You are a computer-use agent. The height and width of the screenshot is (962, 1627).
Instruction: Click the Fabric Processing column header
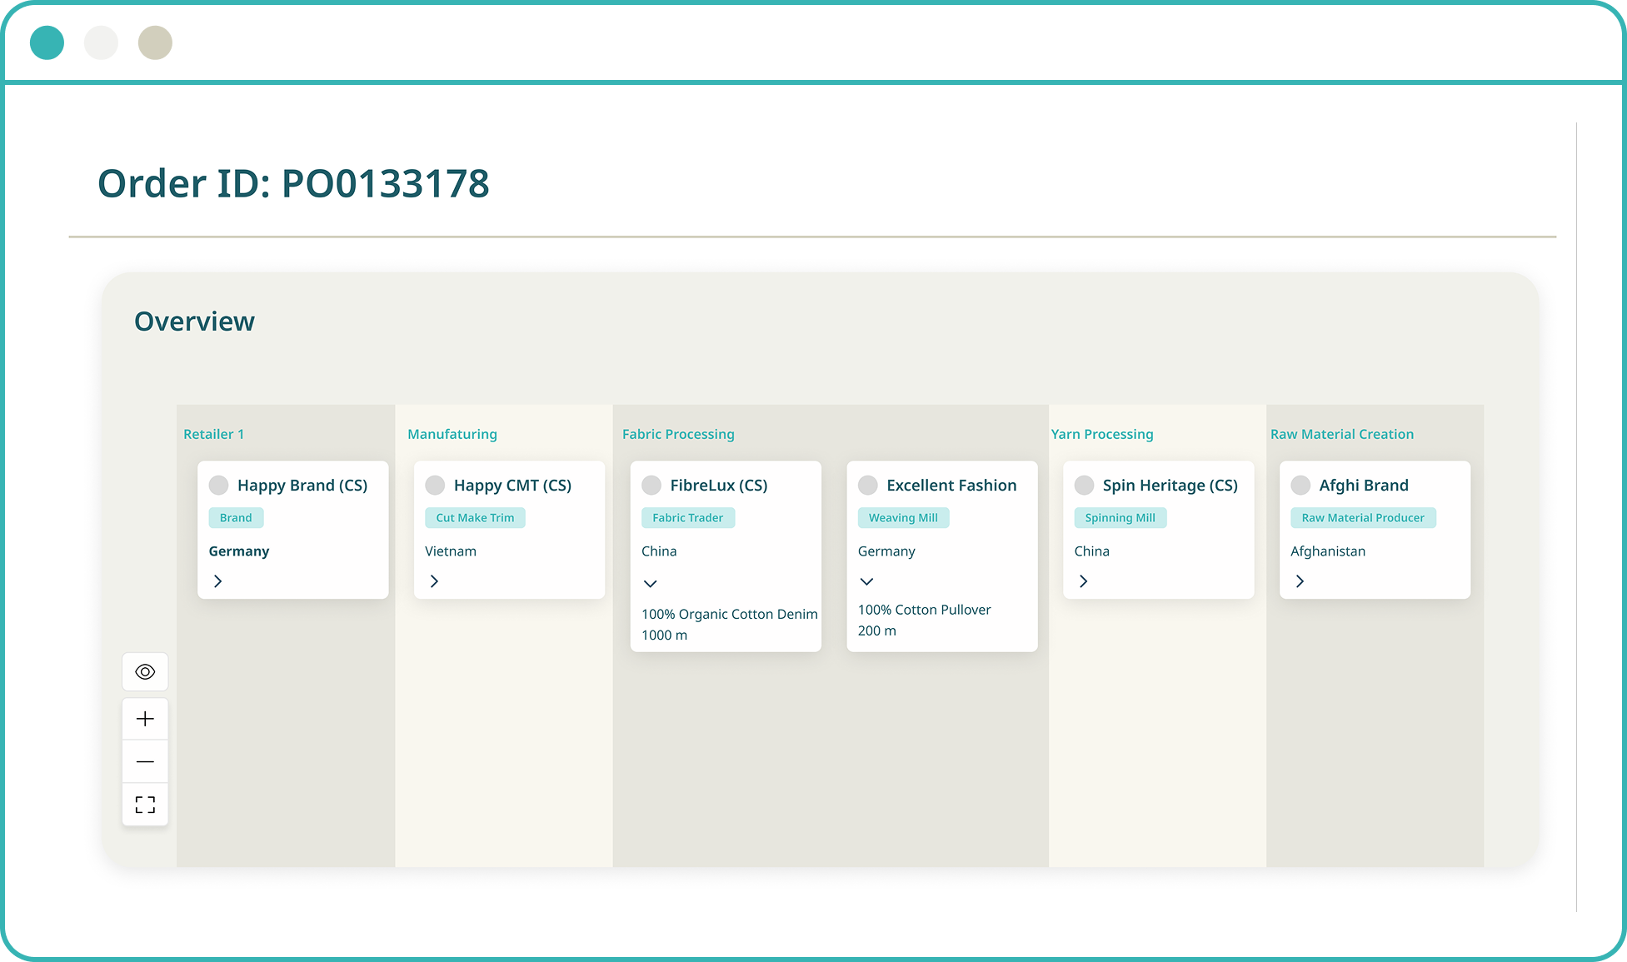(678, 434)
